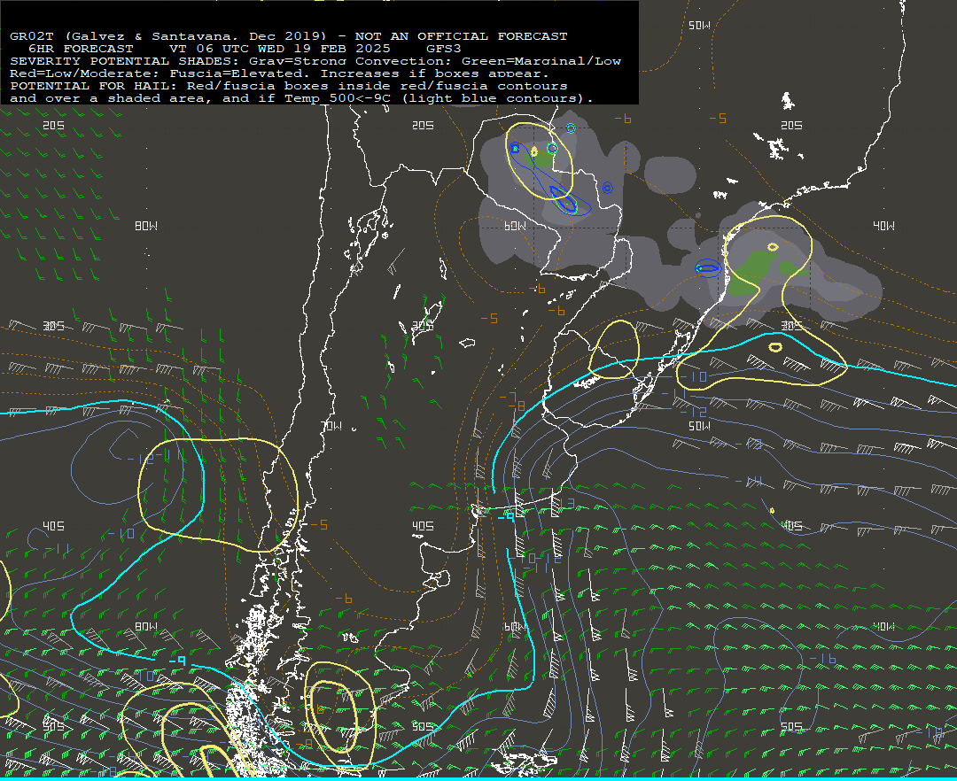
Task: Click the orange '-7' contour label
Action: click(508, 397)
